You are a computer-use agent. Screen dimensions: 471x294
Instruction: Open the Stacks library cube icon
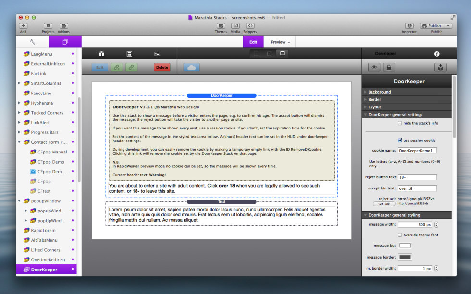[x=101, y=54]
